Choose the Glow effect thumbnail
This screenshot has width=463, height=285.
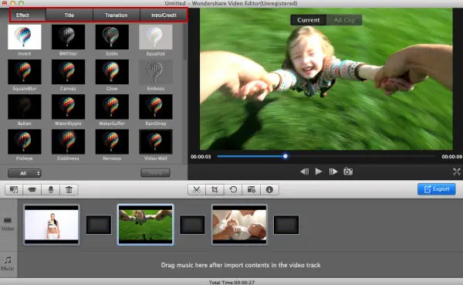[x=112, y=72]
